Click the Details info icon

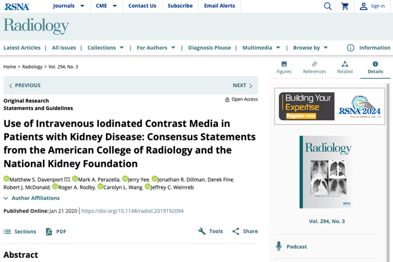click(x=375, y=64)
